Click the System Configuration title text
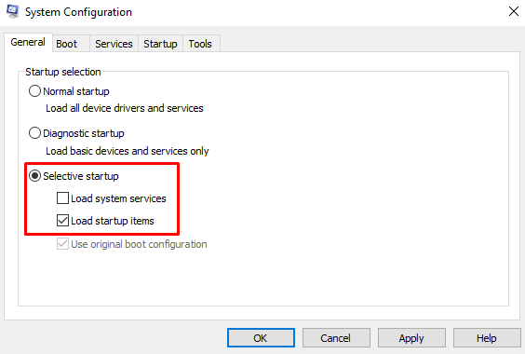Image resolution: width=525 pixels, height=354 pixels. click(x=79, y=12)
